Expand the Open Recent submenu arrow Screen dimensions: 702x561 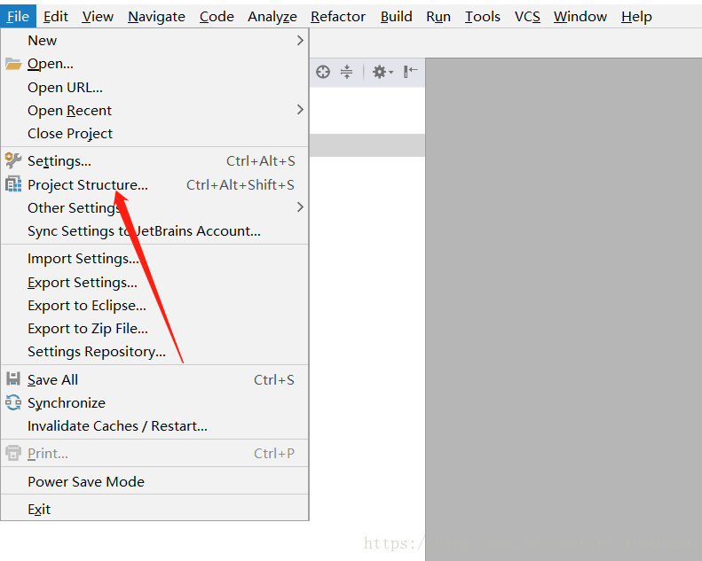click(300, 110)
